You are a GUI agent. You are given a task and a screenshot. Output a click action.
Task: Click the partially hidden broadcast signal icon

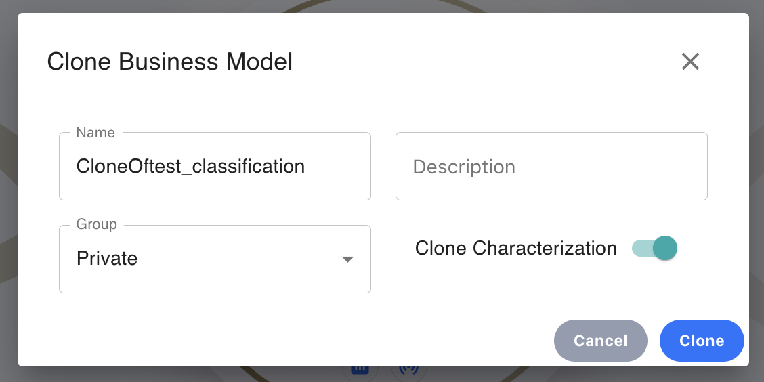(409, 370)
